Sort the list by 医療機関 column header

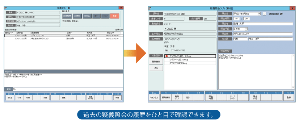(48, 33)
